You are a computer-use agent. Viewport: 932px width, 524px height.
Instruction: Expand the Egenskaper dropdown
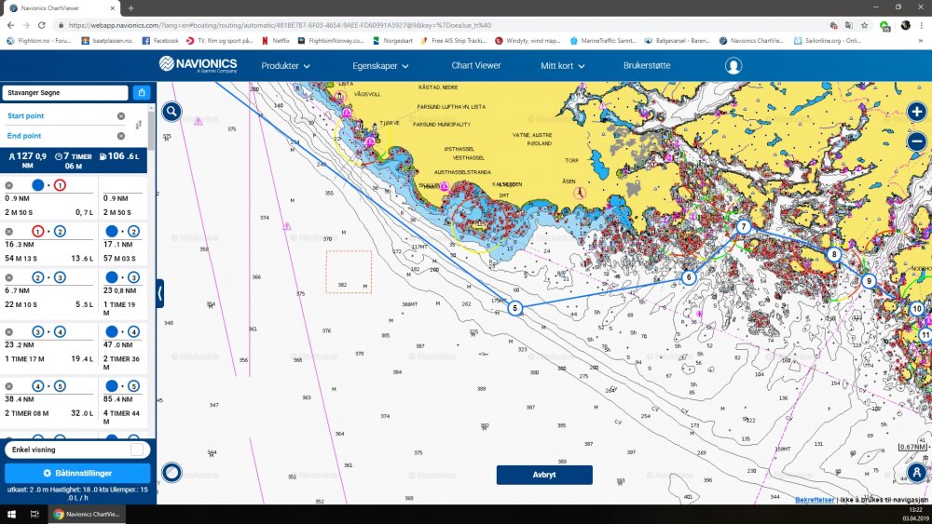click(x=380, y=66)
